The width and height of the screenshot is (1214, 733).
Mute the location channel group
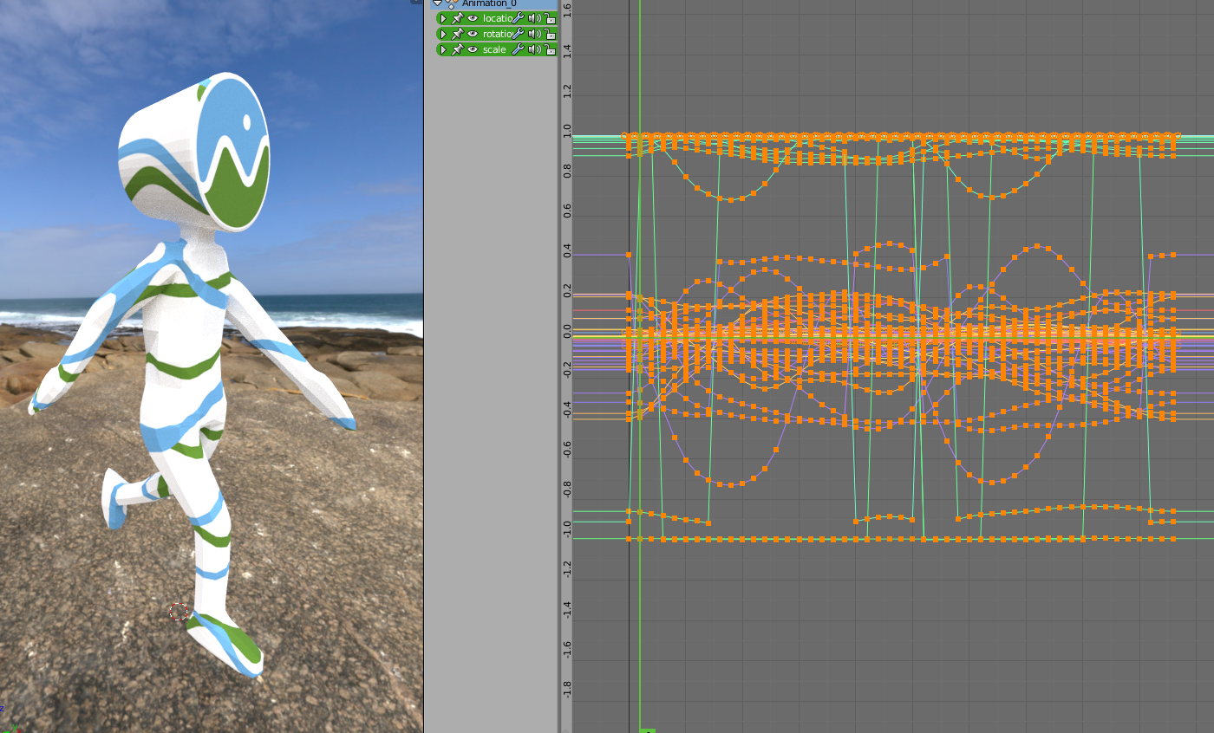coord(534,18)
